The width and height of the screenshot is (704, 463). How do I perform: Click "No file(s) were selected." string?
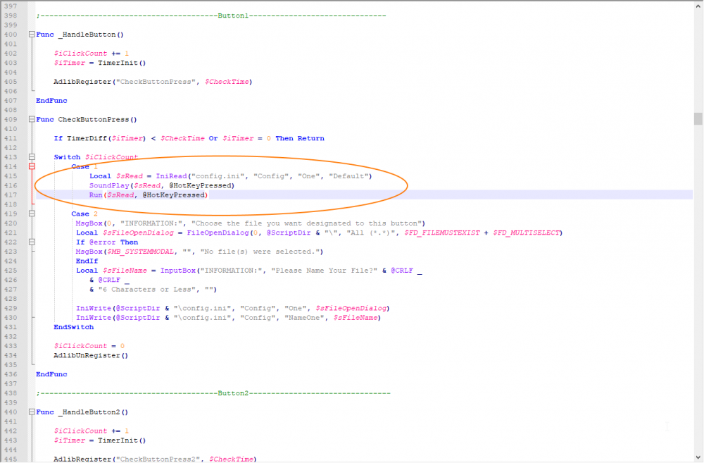(x=260, y=252)
